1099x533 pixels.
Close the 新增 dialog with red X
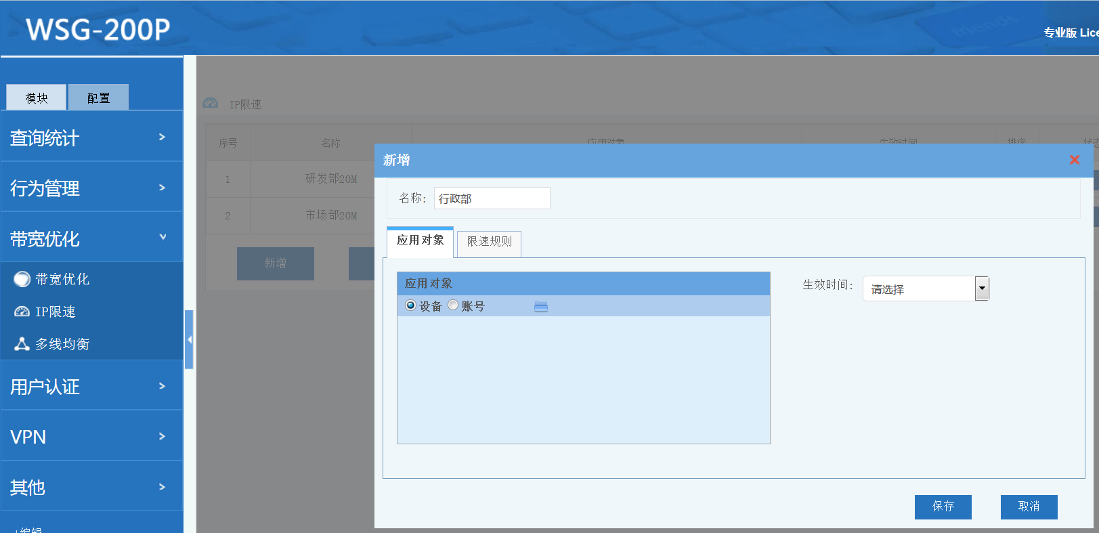[1074, 160]
